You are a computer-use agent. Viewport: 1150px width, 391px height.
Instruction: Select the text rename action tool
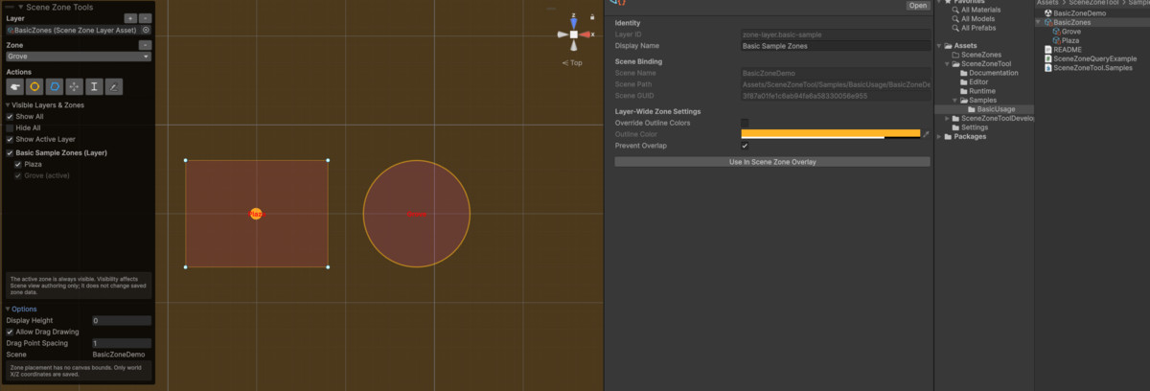94,87
